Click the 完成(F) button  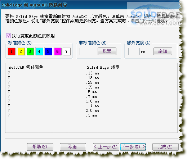tap(165, 147)
